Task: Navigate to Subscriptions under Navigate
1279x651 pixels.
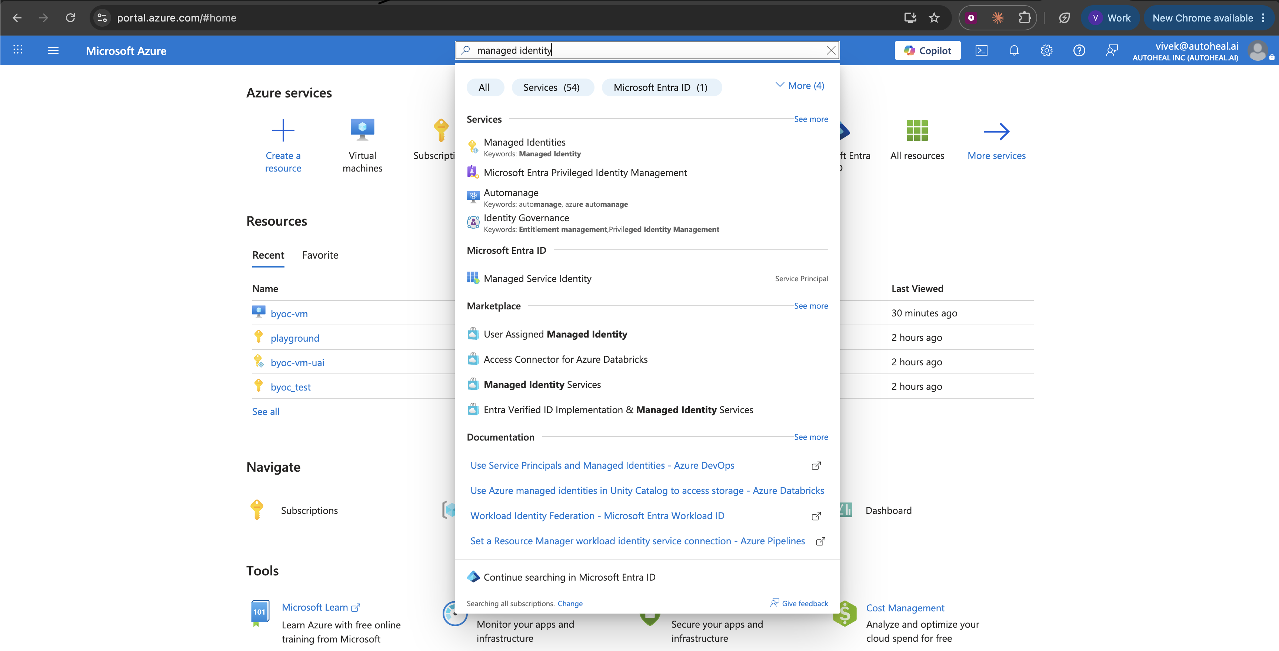Action: point(309,511)
